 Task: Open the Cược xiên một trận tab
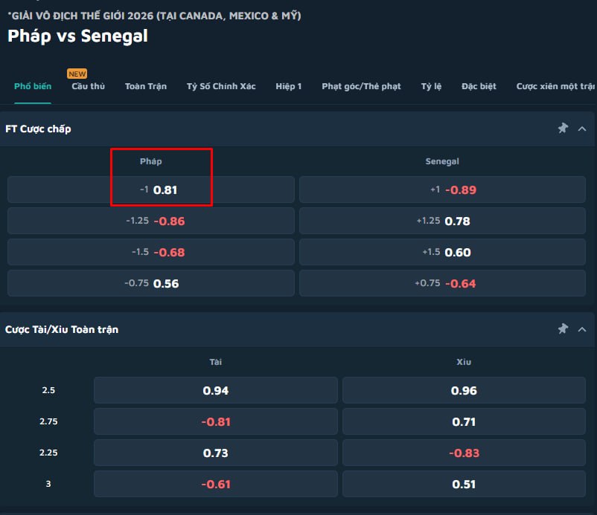pos(555,86)
